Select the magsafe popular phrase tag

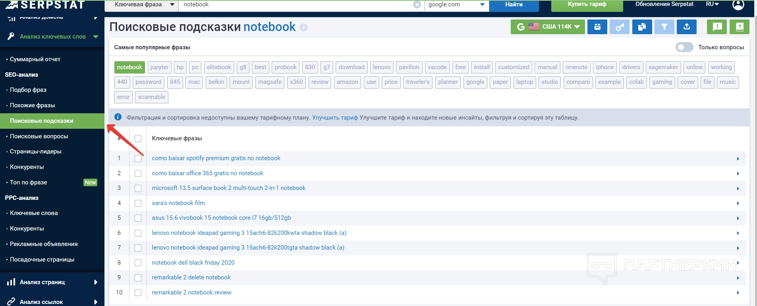pos(270,82)
